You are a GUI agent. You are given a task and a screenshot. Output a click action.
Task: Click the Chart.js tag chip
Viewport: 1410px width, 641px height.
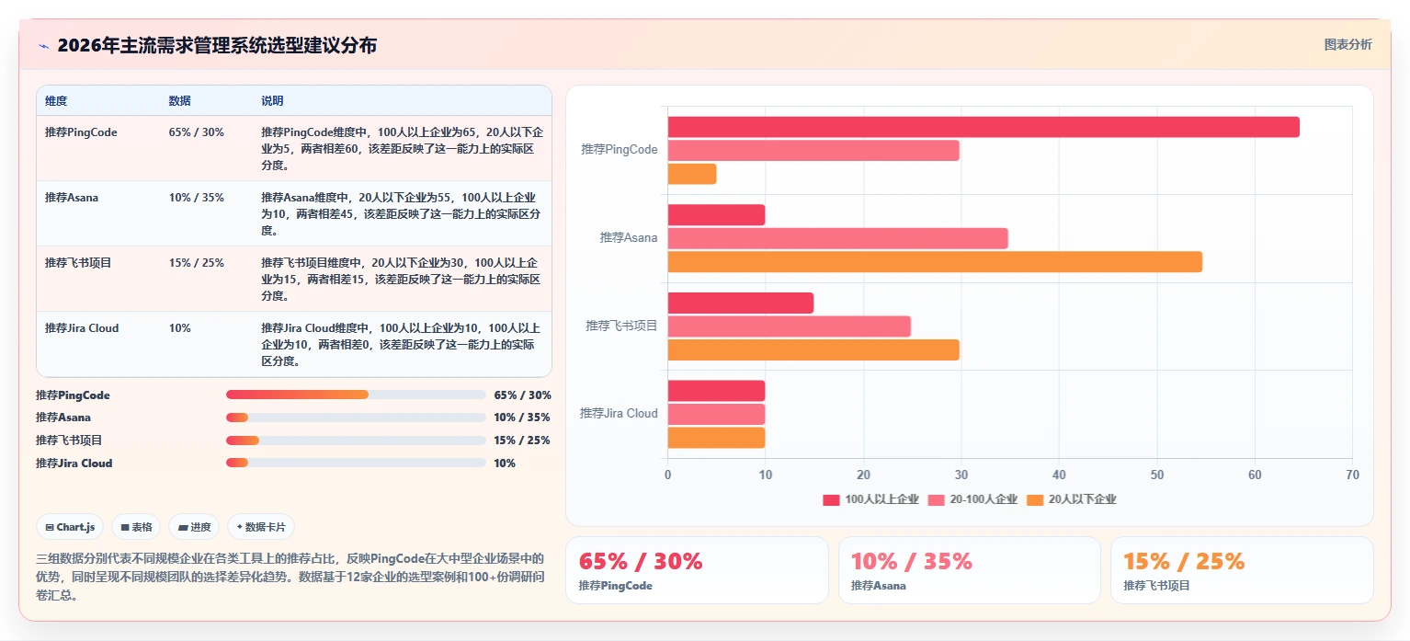70,527
